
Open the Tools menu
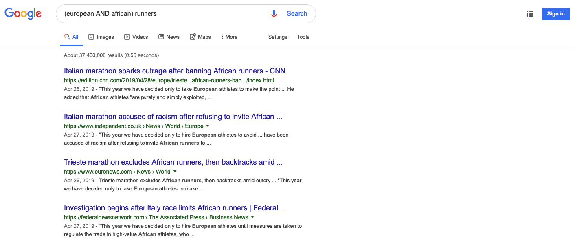[303, 37]
